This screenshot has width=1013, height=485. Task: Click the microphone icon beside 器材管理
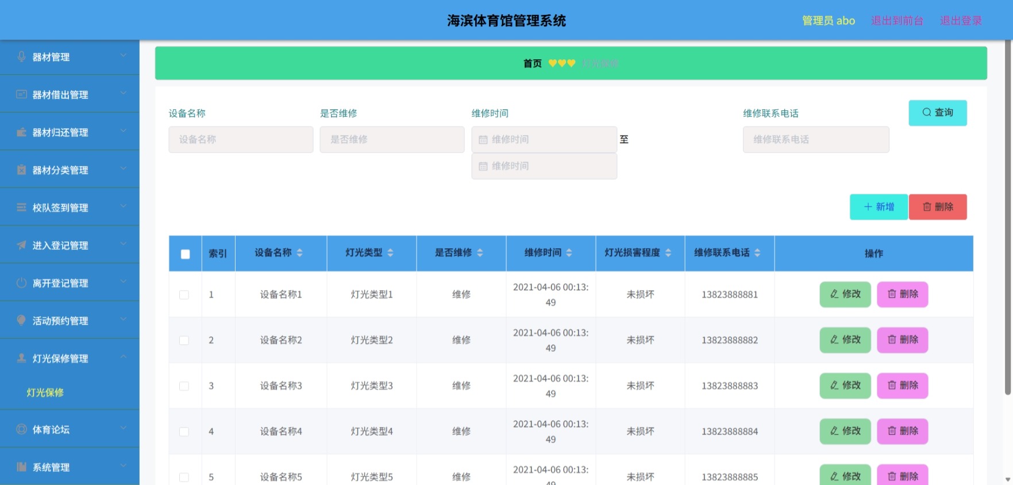21,56
